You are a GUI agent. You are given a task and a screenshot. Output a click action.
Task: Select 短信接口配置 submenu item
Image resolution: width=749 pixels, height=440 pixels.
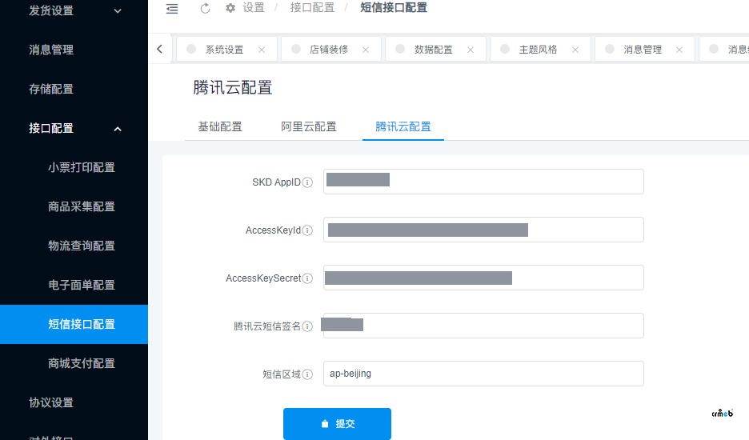pyautogui.click(x=74, y=324)
